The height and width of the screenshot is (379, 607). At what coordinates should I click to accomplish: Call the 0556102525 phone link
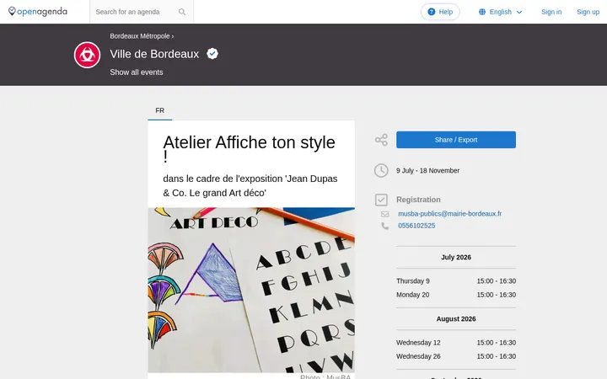(x=416, y=226)
